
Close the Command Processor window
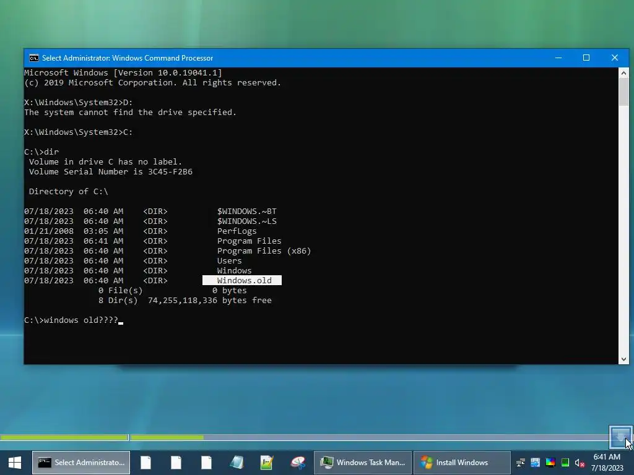615,58
